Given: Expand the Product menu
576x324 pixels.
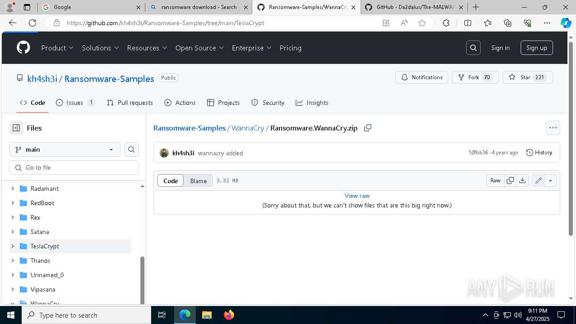Looking at the screenshot, I should click(58, 48).
